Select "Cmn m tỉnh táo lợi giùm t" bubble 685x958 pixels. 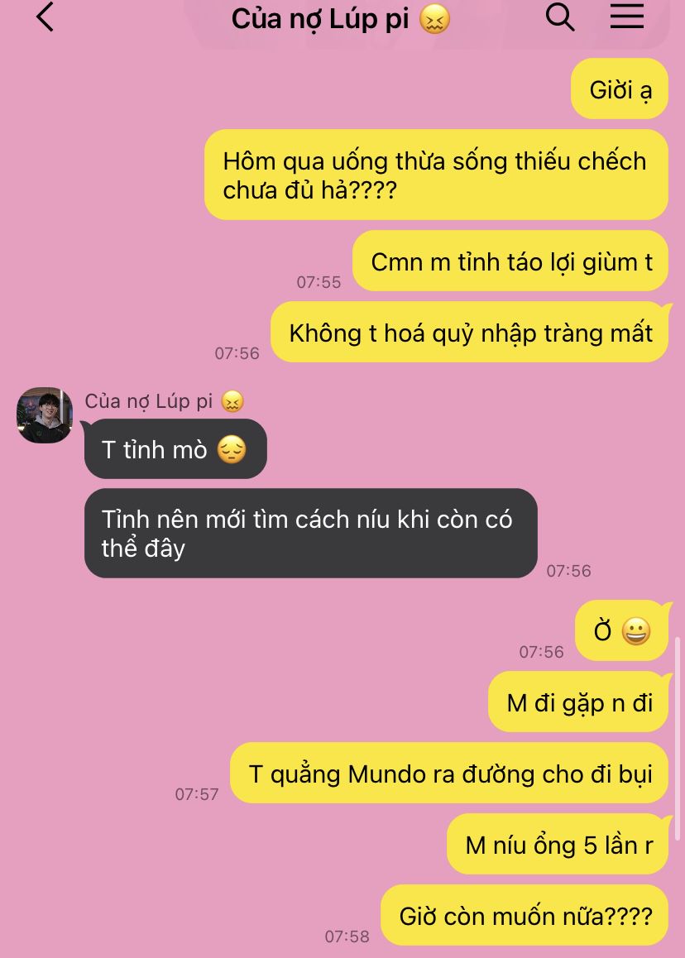tap(510, 261)
